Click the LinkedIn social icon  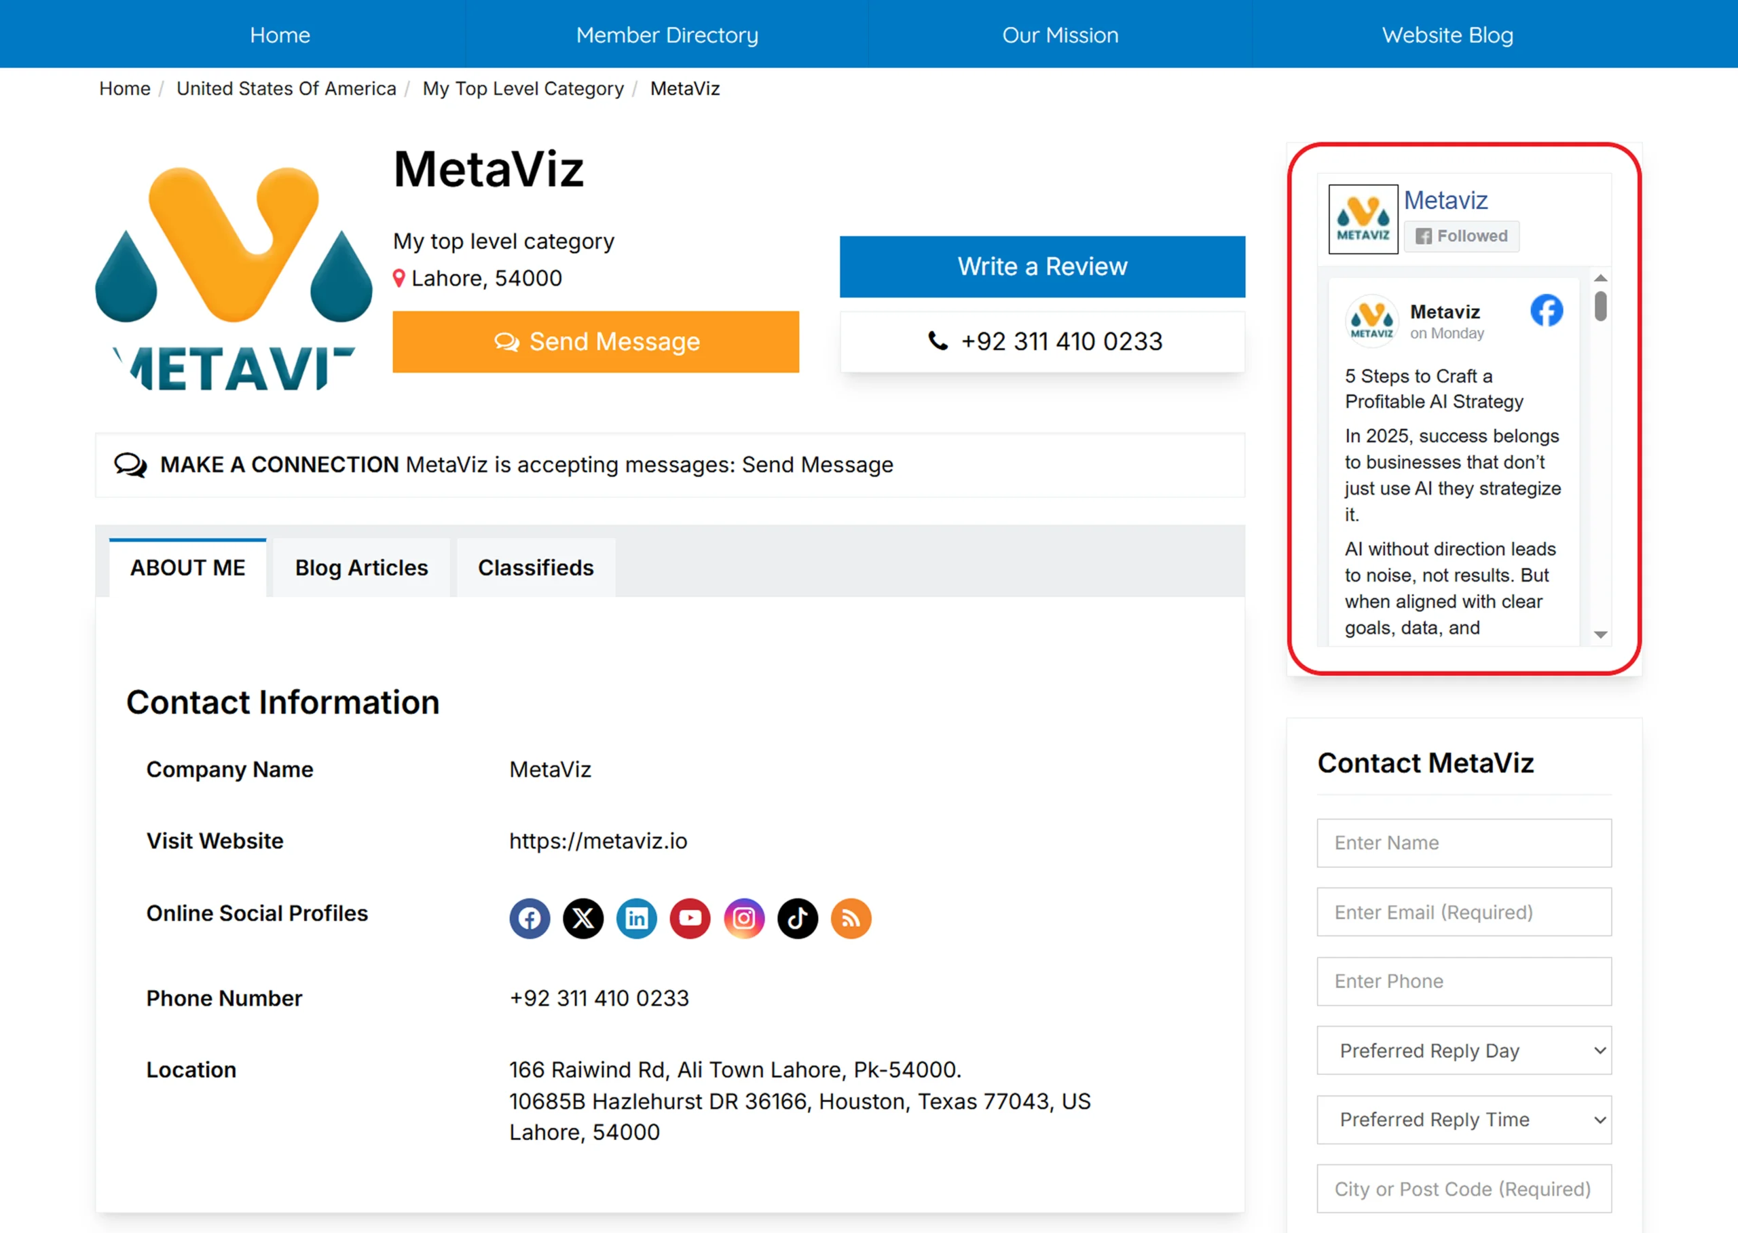[x=637, y=919]
